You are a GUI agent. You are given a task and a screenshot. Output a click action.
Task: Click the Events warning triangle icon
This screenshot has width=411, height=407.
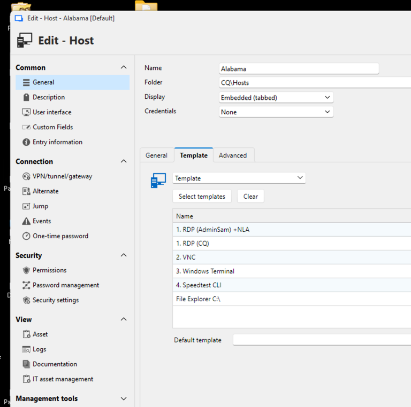pyautogui.click(x=26, y=221)
